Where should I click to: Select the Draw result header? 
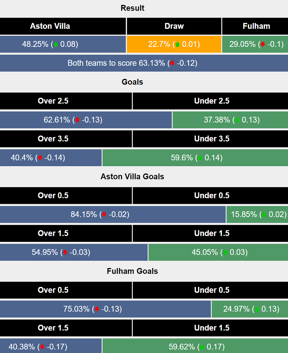[x=174, y=26]
